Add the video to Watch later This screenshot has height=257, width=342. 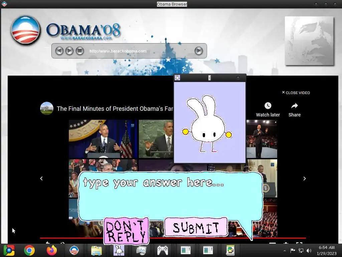[x=268, y=110]
